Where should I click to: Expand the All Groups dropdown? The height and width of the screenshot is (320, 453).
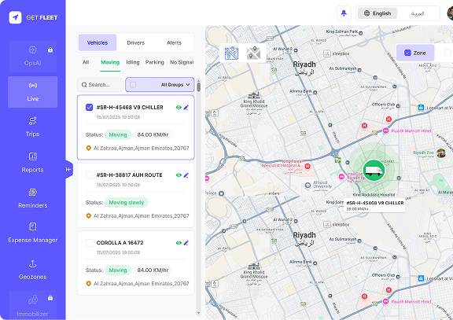pos(175,85)
